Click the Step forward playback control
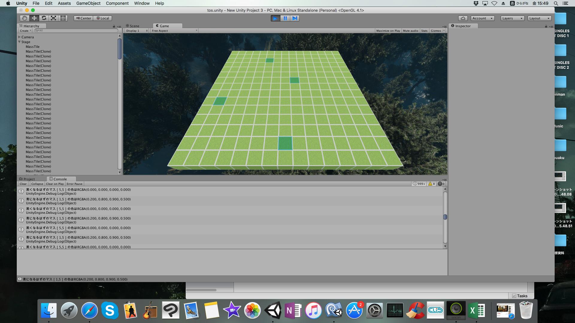Viewport: 575px width, 323px height. coord(295,18)
